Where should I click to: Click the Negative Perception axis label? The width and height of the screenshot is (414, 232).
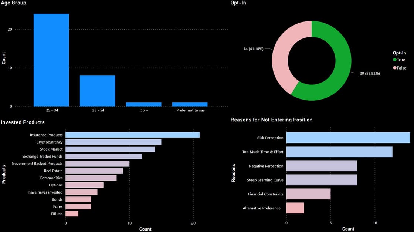[x=266, y=166]
